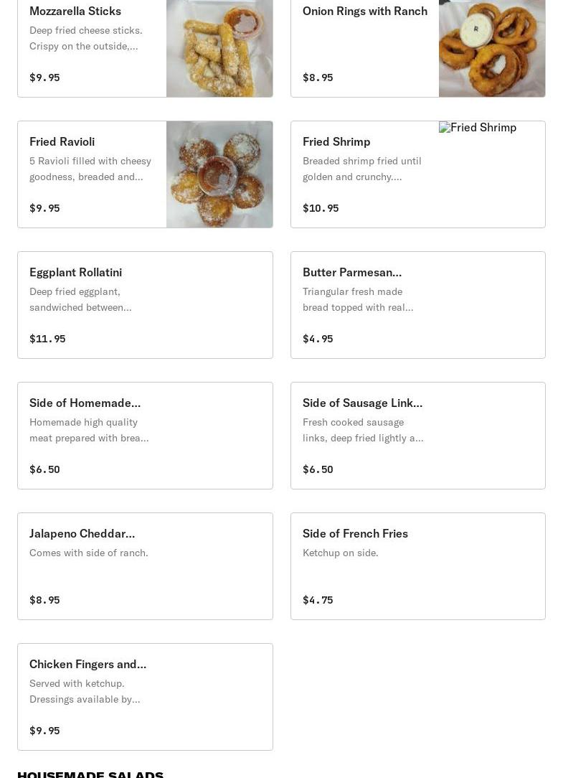Select the Chicken Fingers item title
Viewport: 563px width, 778px height.
click(87, 664)
